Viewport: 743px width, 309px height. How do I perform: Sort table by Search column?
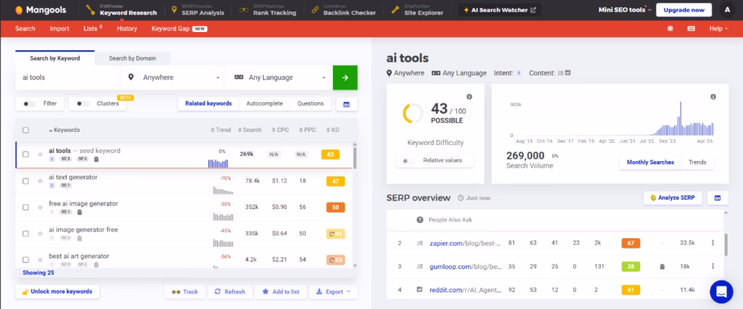(250, 131)
